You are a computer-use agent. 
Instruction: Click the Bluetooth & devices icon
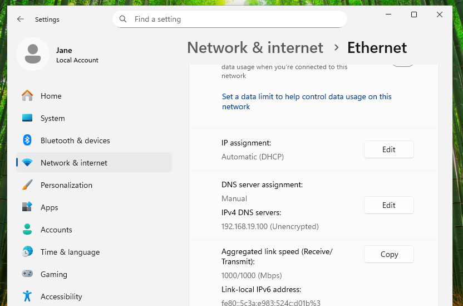27,140
